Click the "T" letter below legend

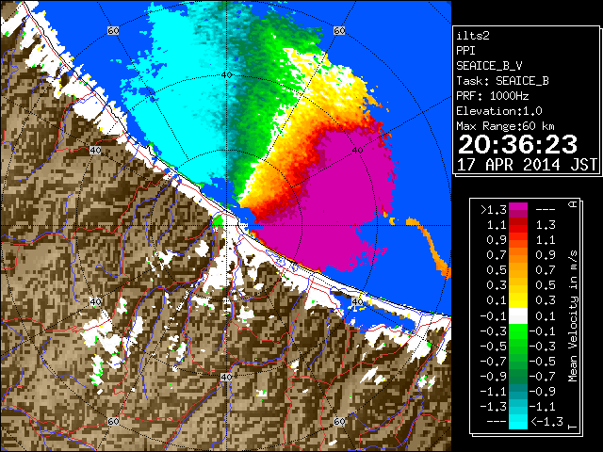[x=573, y=427]
